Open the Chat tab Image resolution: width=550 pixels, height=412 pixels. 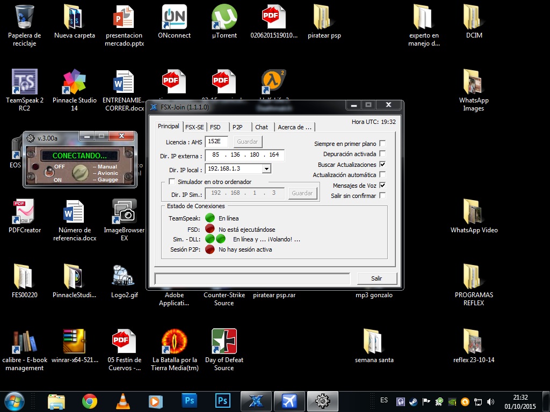click(262, 127)
